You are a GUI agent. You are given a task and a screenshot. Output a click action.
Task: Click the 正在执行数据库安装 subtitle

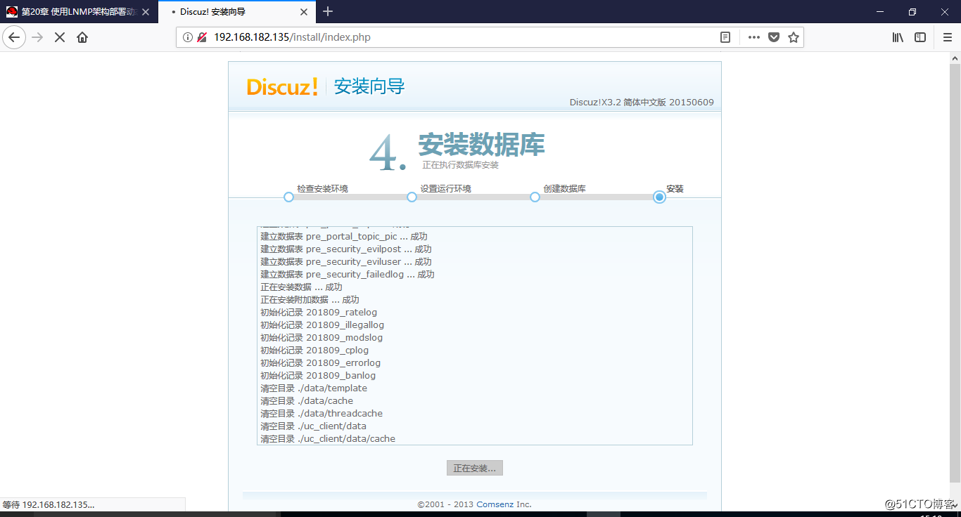coord(460,165)
